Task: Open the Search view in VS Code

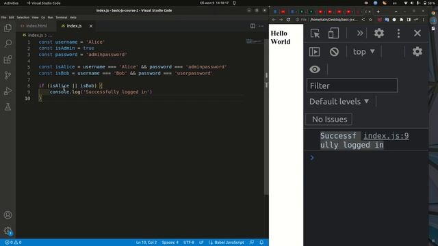Action: (x=8, y=44)
